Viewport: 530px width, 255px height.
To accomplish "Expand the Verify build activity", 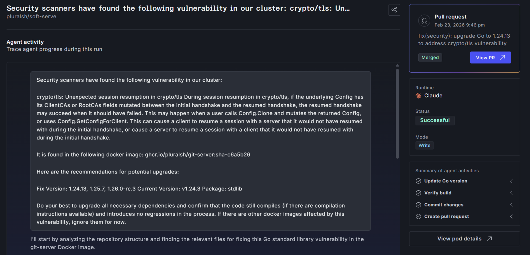I will coord(511,193).
